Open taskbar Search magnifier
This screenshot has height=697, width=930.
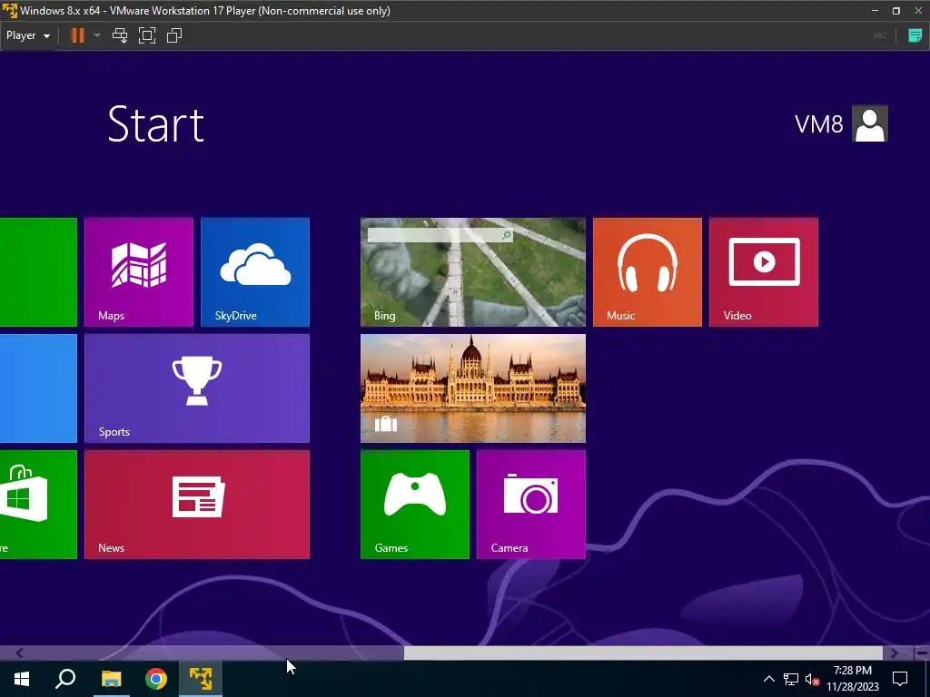pyautogui.click(x=65, y=679)
